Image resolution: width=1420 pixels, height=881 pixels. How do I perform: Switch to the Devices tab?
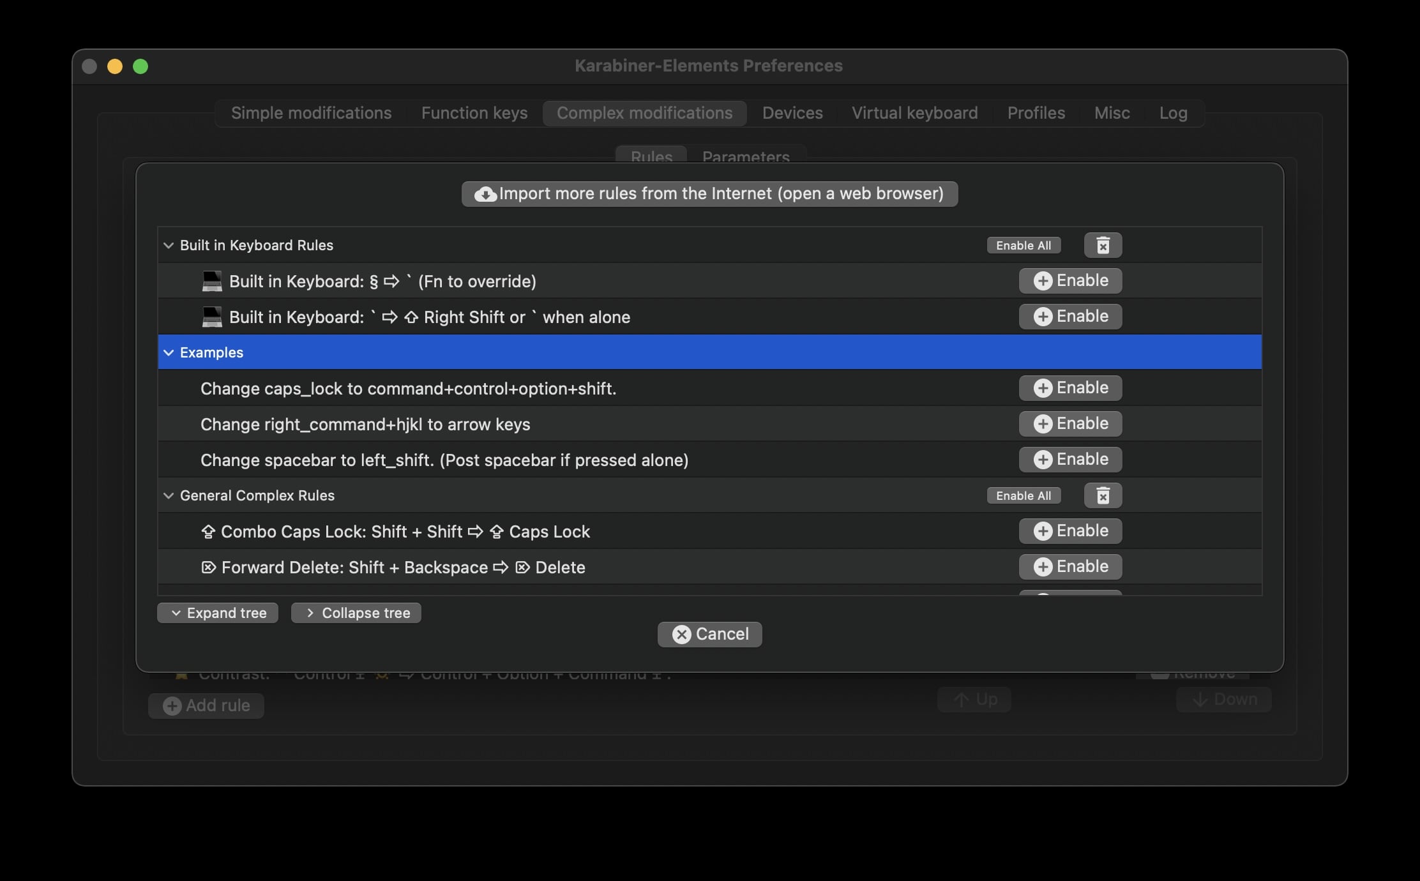(x=792, y=113)
